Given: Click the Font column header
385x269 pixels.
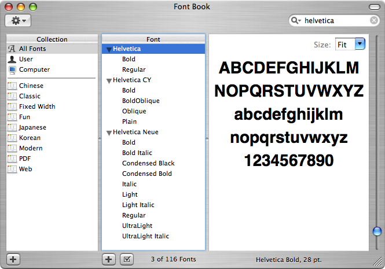Looking at the screenshot, I should click(153, 39).
